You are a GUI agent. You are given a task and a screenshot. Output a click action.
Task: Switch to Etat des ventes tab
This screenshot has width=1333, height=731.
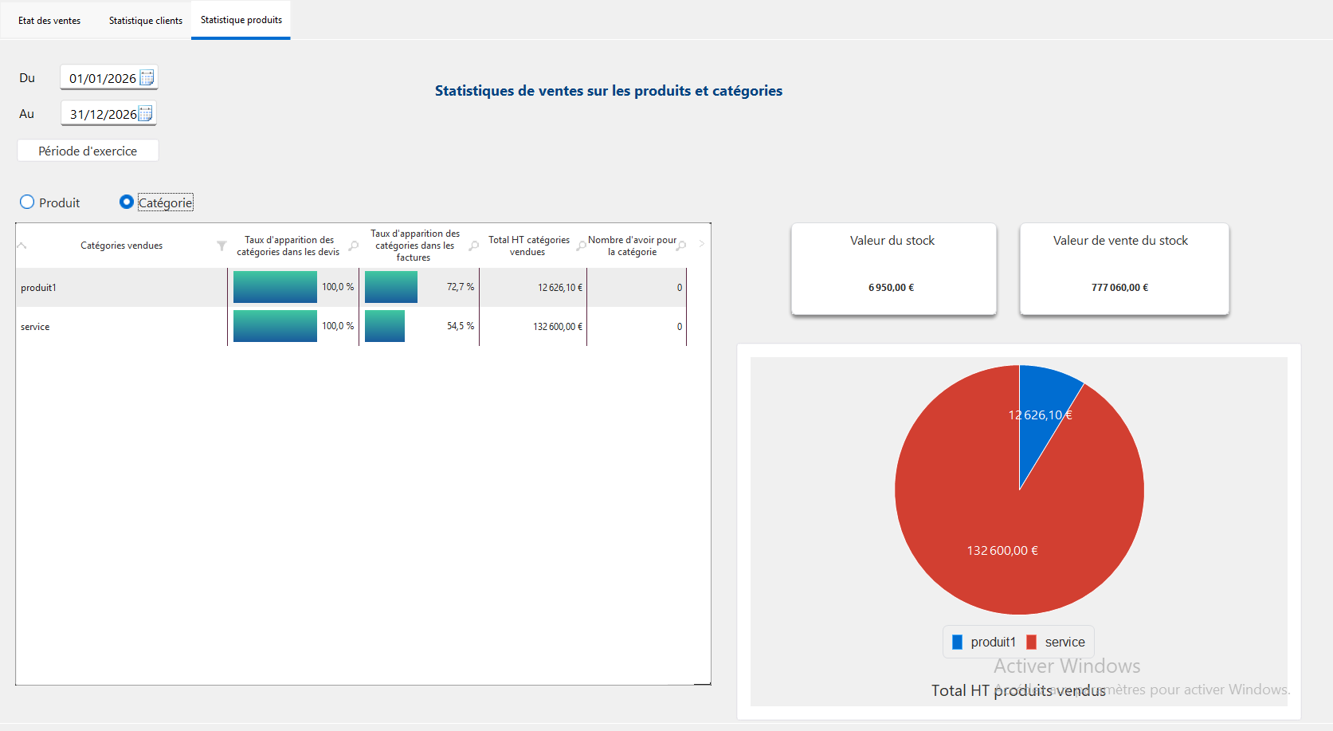click(49, 20)
